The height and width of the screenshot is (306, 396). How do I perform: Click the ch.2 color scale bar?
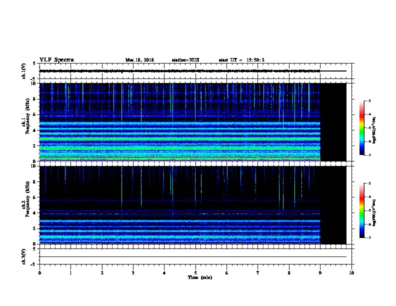(x=361, y=210)
